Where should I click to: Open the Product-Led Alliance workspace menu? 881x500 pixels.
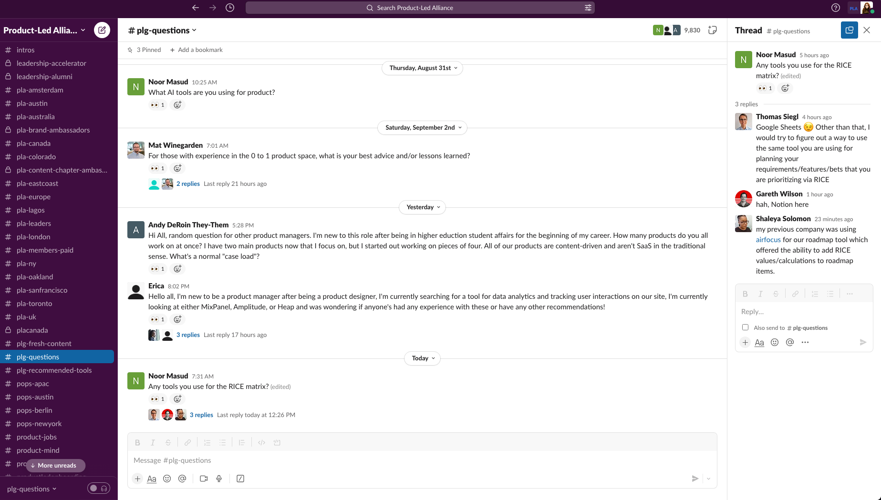[x=44, y=30]
